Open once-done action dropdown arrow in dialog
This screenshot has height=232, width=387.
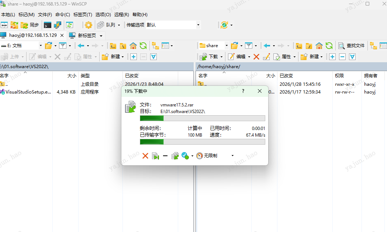coord(192,156)
